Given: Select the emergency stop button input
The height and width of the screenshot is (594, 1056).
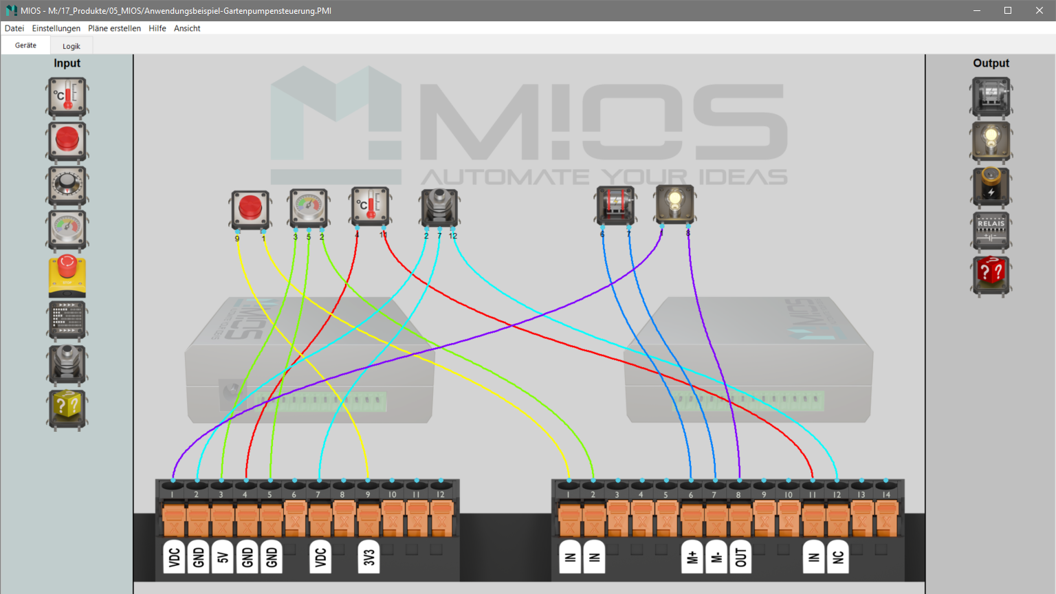Looking at the screenshot, I should (67, 274).
